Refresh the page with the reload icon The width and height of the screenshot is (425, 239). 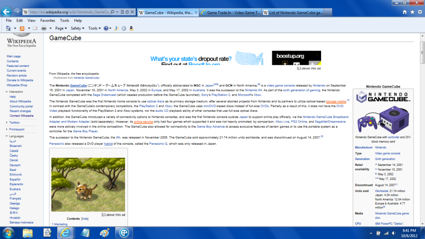(127, 12)
